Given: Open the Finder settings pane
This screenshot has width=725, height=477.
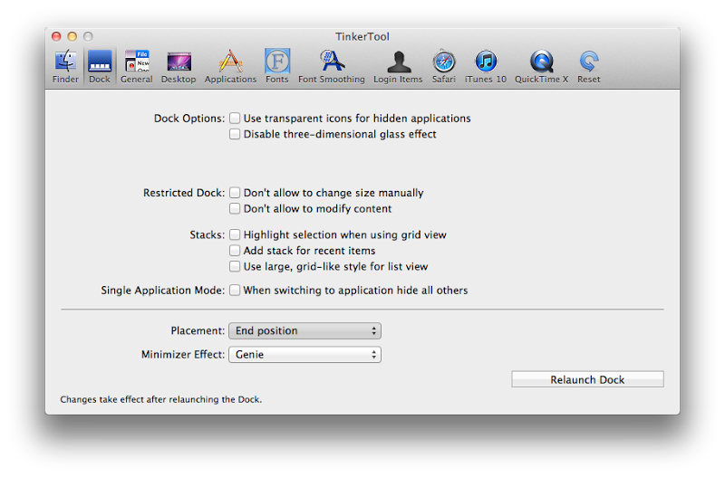Looking at the screenshot, I should pyautogui.click(x=65, y=67).
